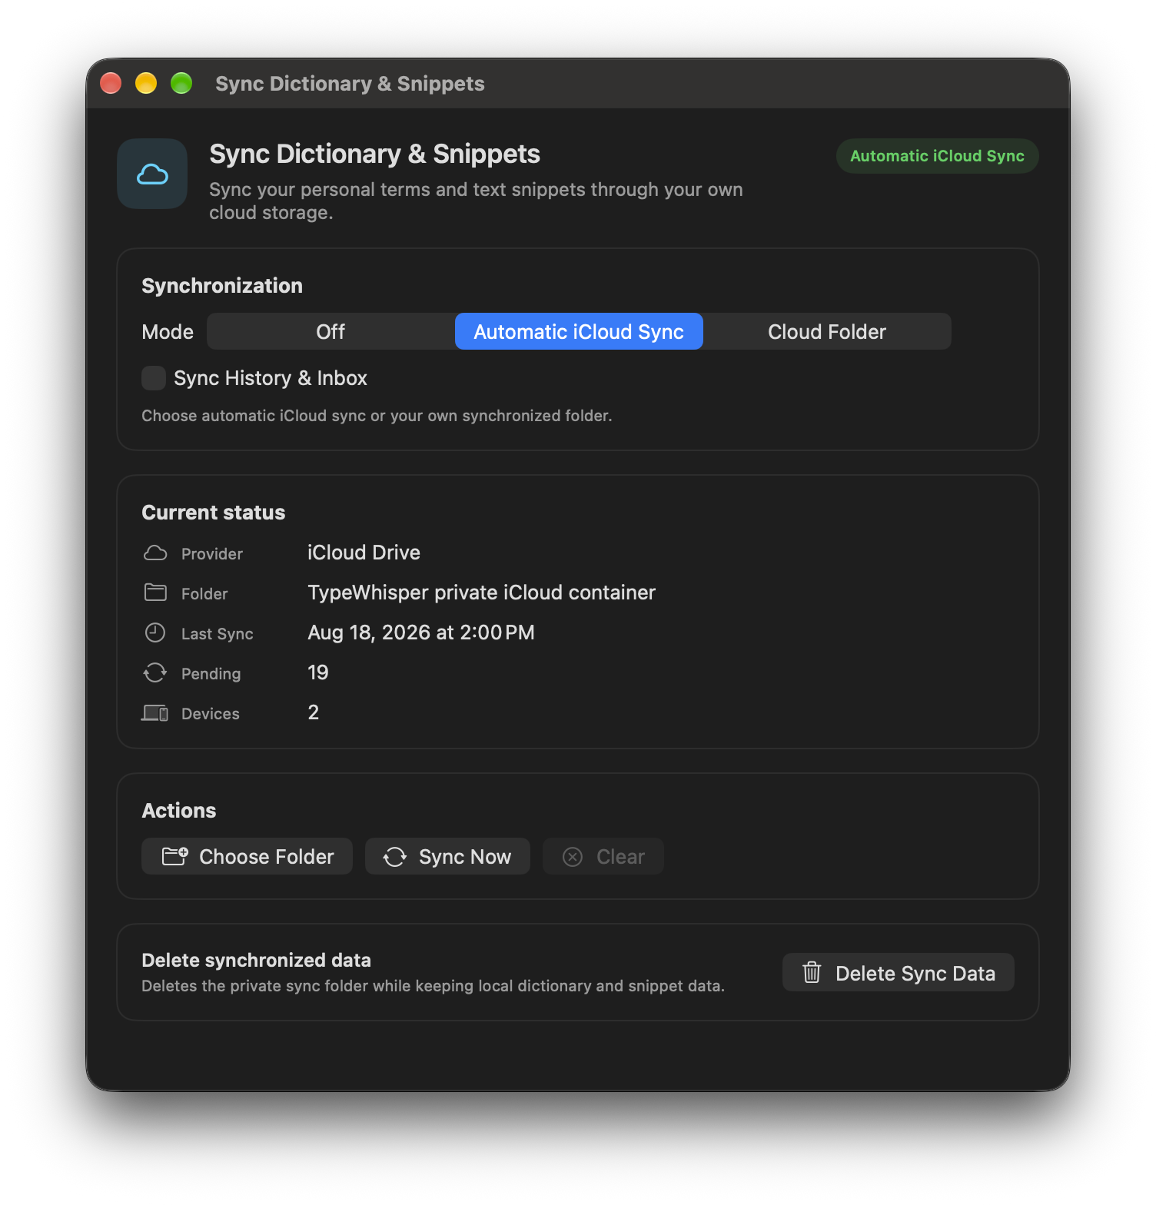Click the dimmed Clear button
This screenshot has height=1205, width=1156.
[x=603, y=856]
